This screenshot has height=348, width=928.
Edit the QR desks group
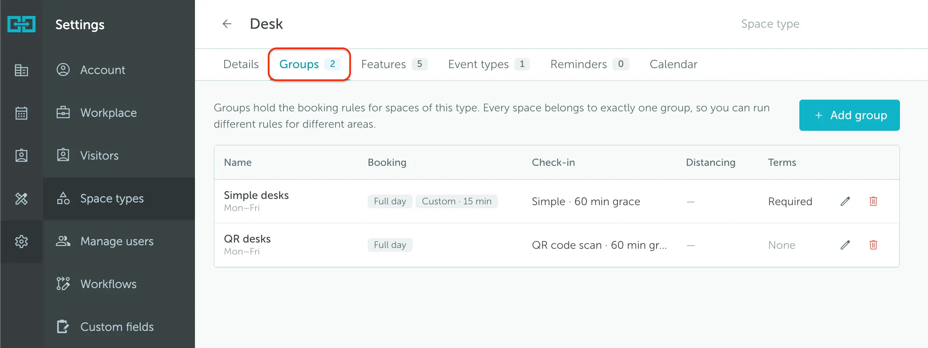pos(845,245)
